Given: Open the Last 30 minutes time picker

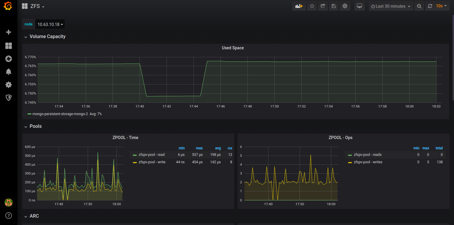Looking at the screenshot, I should coord(391,6).
